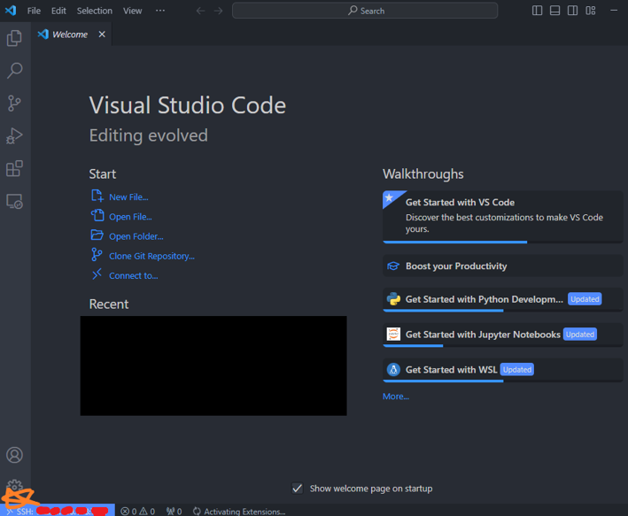Open Get Started with WSL walkthrough
Screen dimensions: 628x516
click(502, 370)
